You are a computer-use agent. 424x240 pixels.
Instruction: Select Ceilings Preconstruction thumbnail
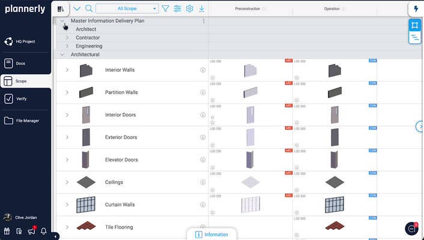point(250,182)
